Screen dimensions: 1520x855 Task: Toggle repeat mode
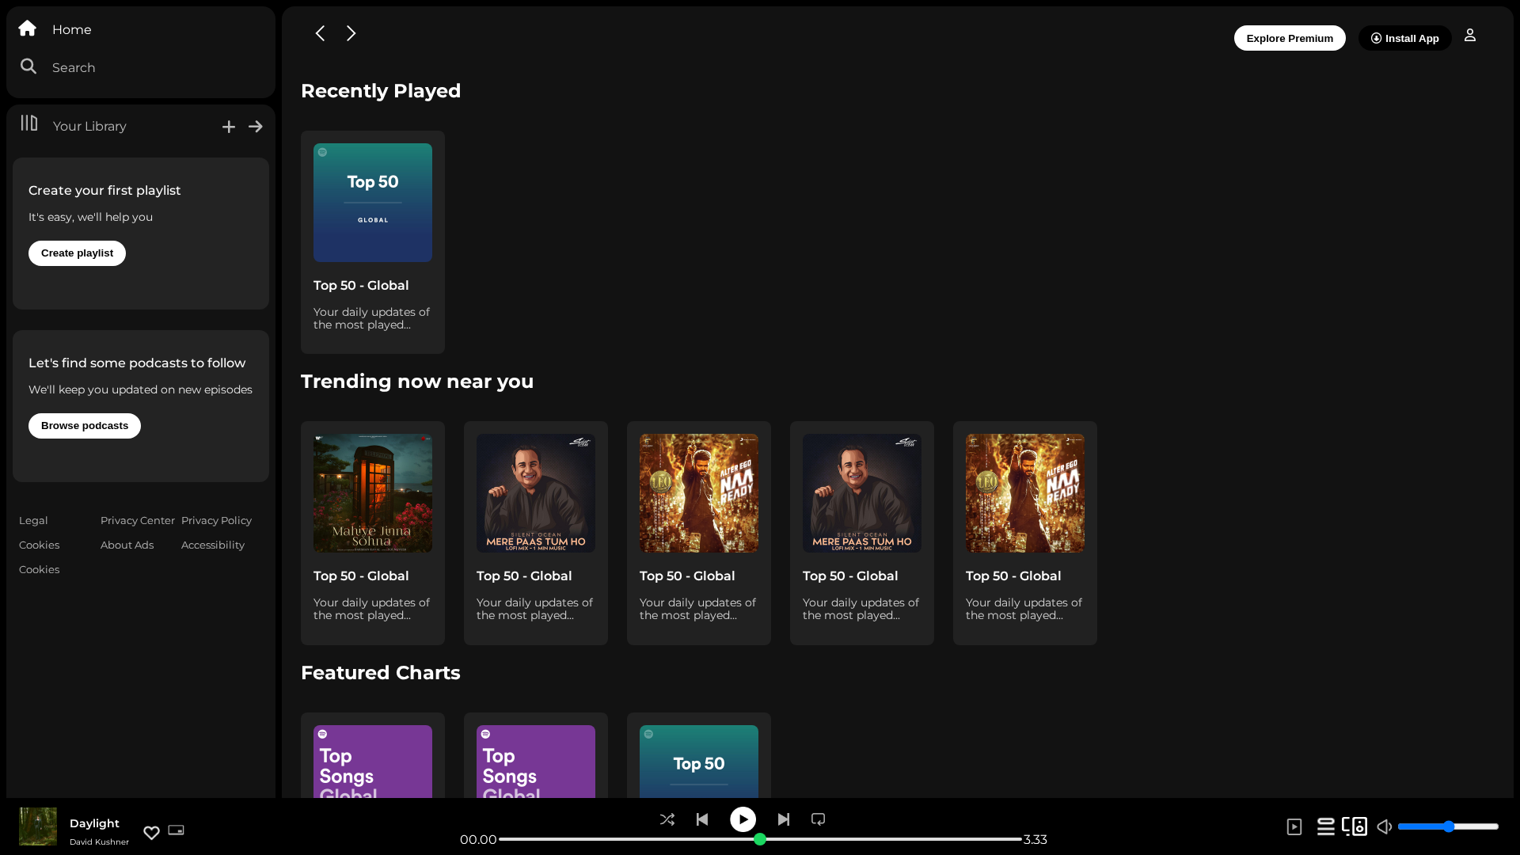[x=819, y=819]
